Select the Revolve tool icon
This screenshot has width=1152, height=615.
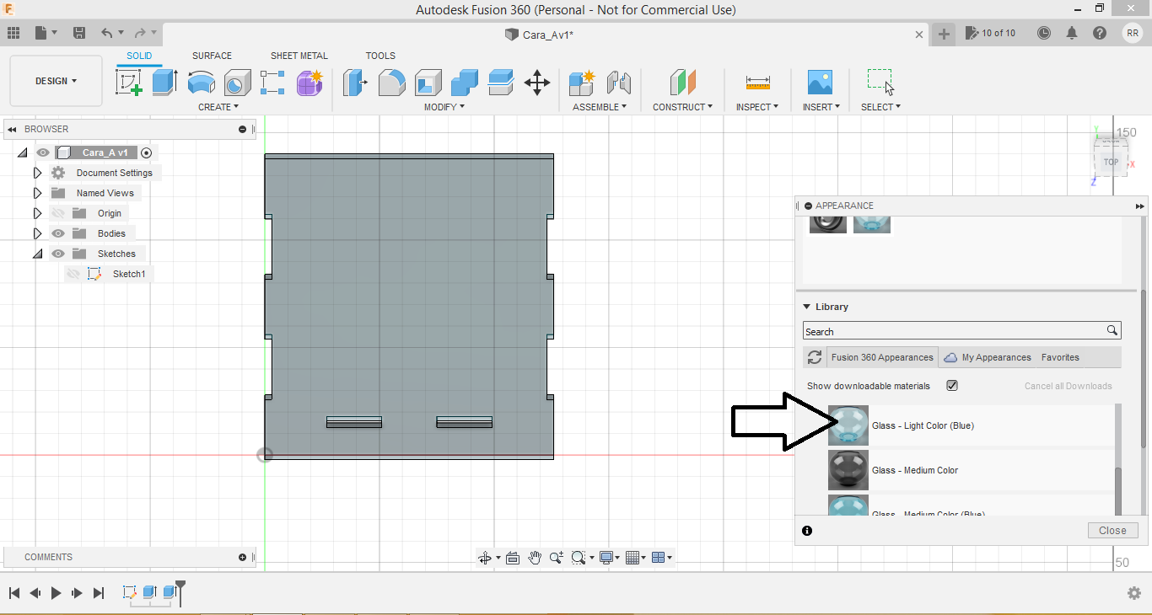tap(201, 83)
